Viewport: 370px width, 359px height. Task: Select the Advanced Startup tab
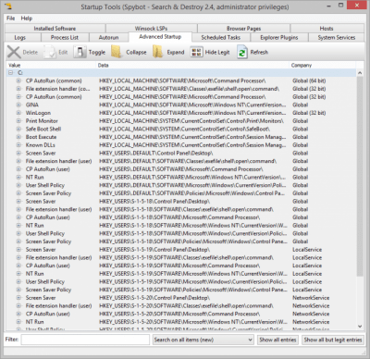pyautogui.click(x=160, y=37)
